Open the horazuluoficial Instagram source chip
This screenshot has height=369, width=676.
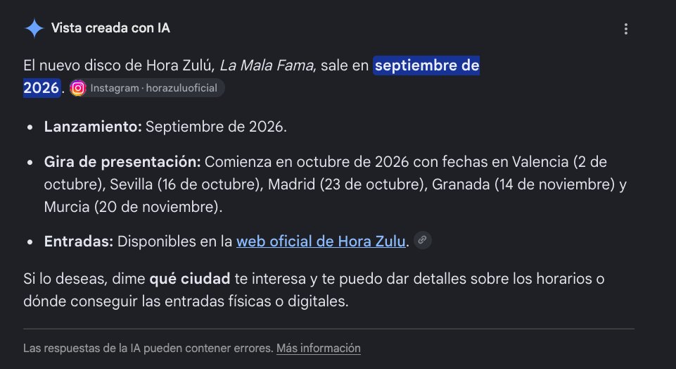[x=146, y=88]
